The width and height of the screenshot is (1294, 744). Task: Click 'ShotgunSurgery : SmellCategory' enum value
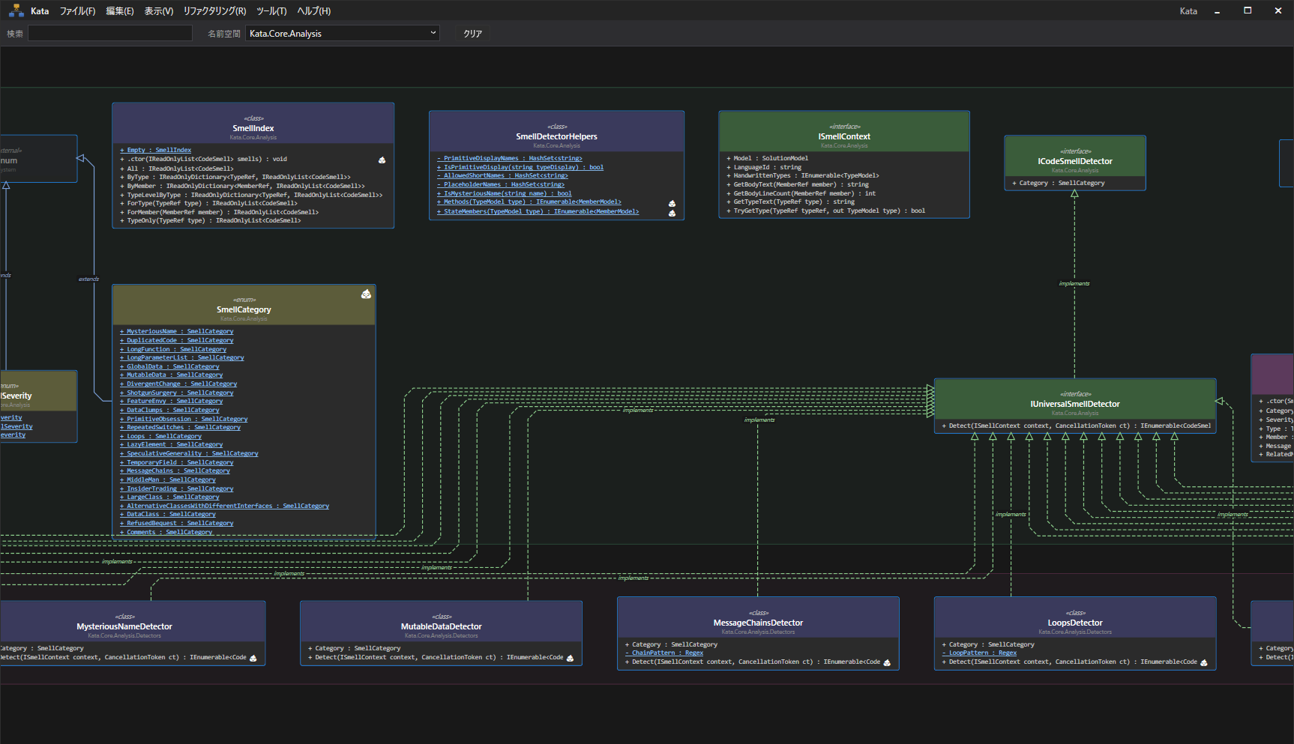tap(177, 393)
